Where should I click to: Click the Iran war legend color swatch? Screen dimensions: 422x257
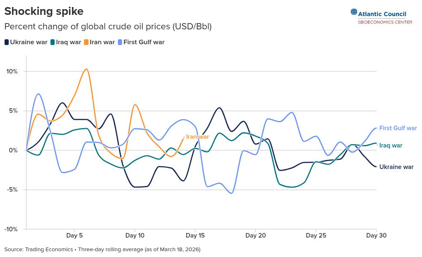click(x=86, y=42)
